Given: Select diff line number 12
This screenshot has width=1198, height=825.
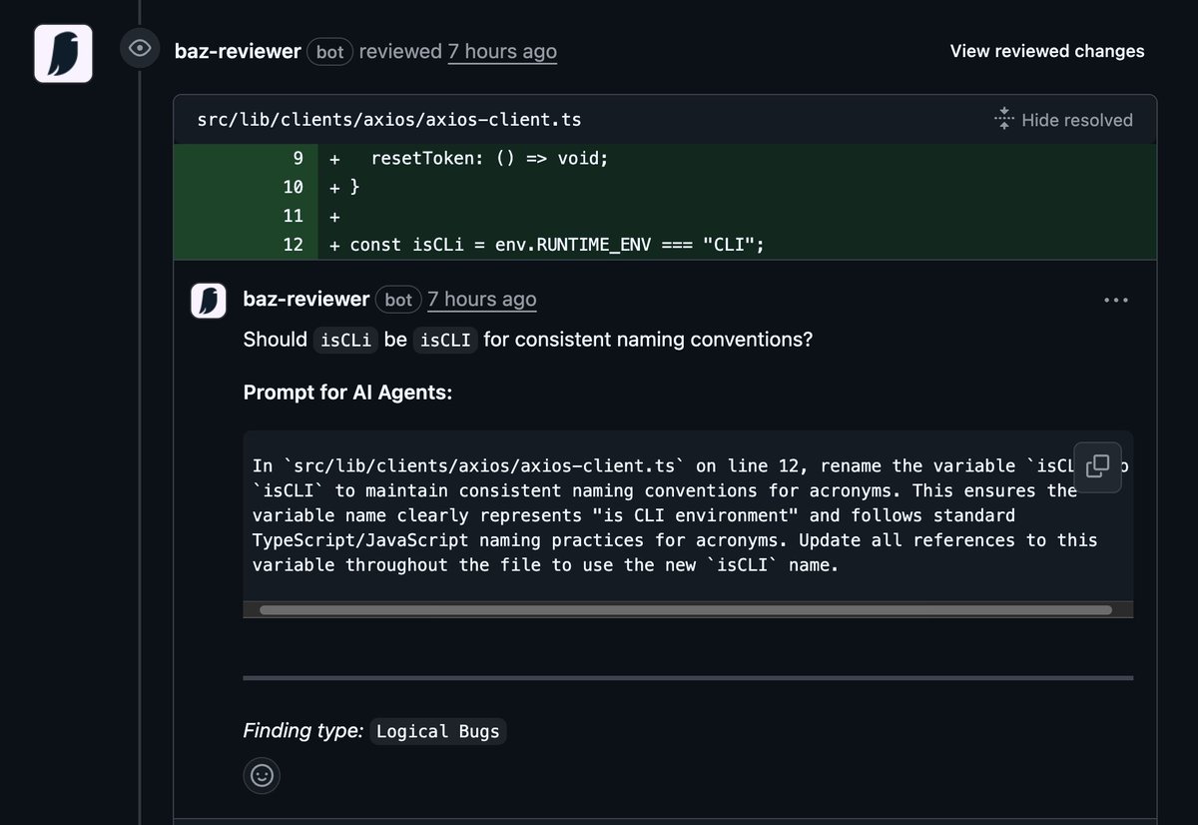Looking at the screenshot, I should point(293,245).
